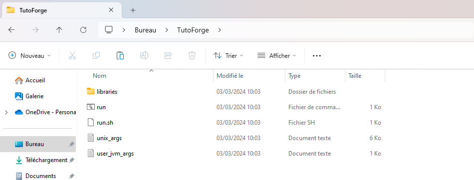
Task: Click the Share icon
Action: (x=168, y=55)
